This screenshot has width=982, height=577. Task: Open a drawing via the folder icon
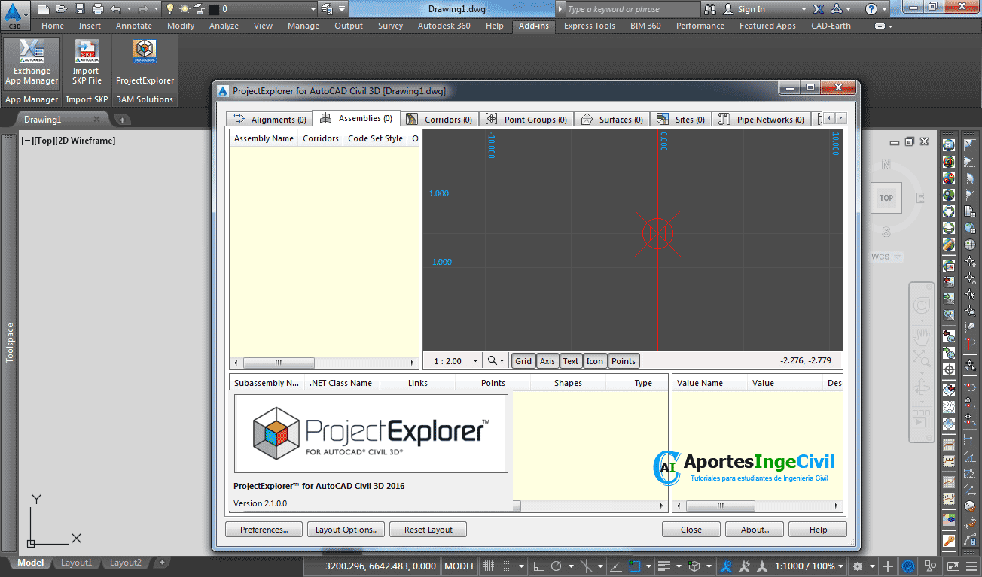pyautogui.click(x=61, y=9)
